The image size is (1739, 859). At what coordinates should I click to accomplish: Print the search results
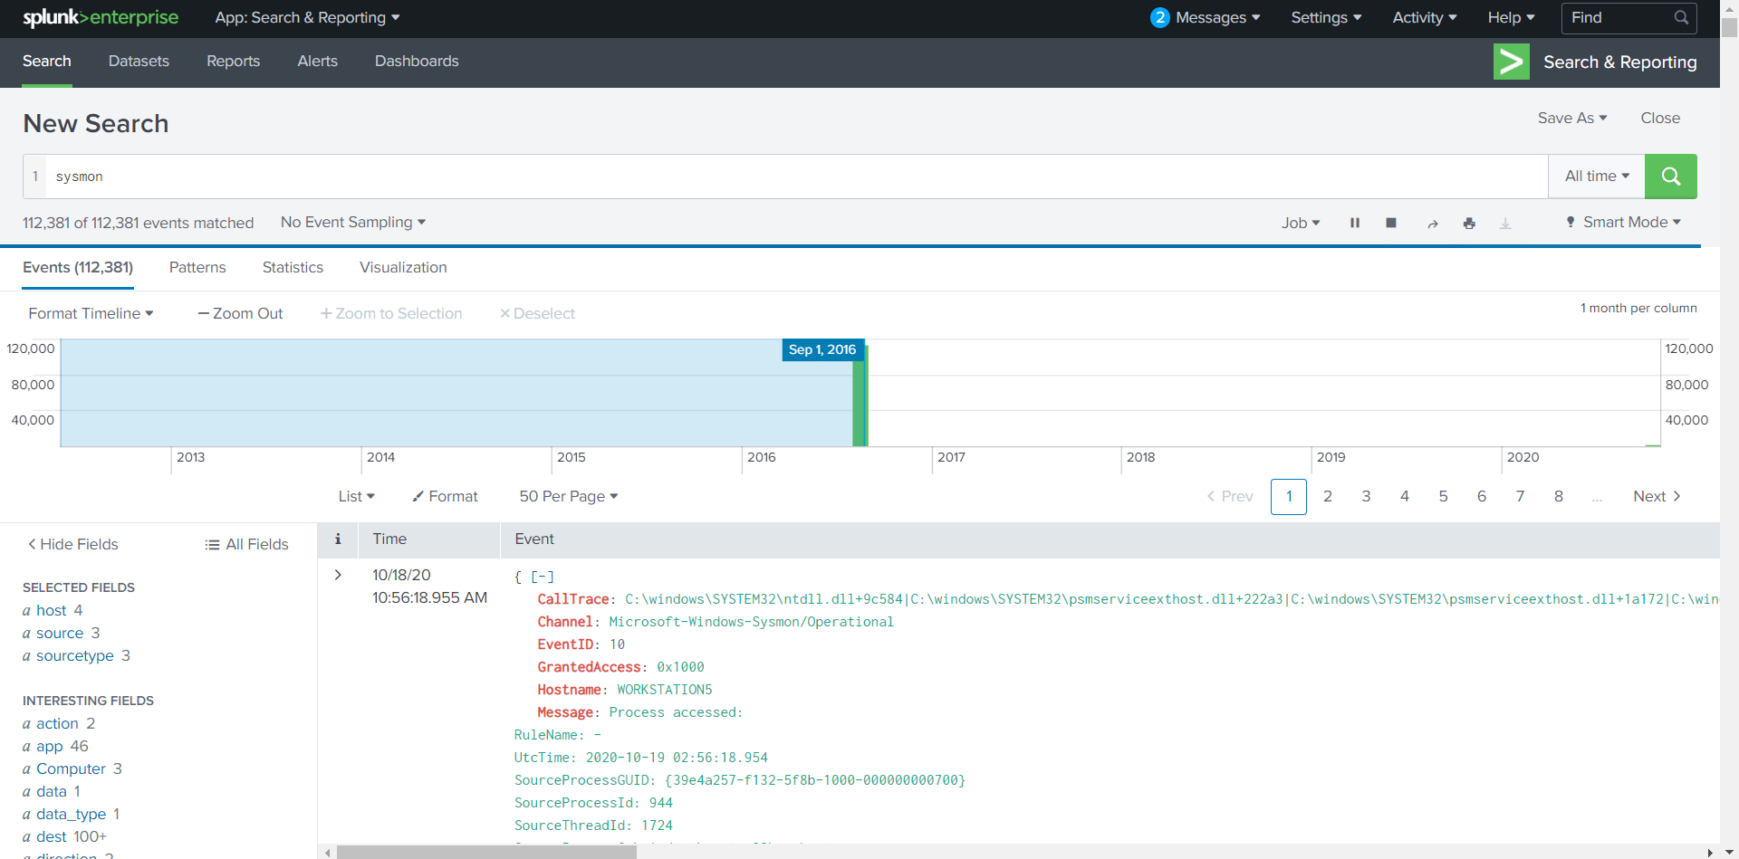pos(1469,223)
